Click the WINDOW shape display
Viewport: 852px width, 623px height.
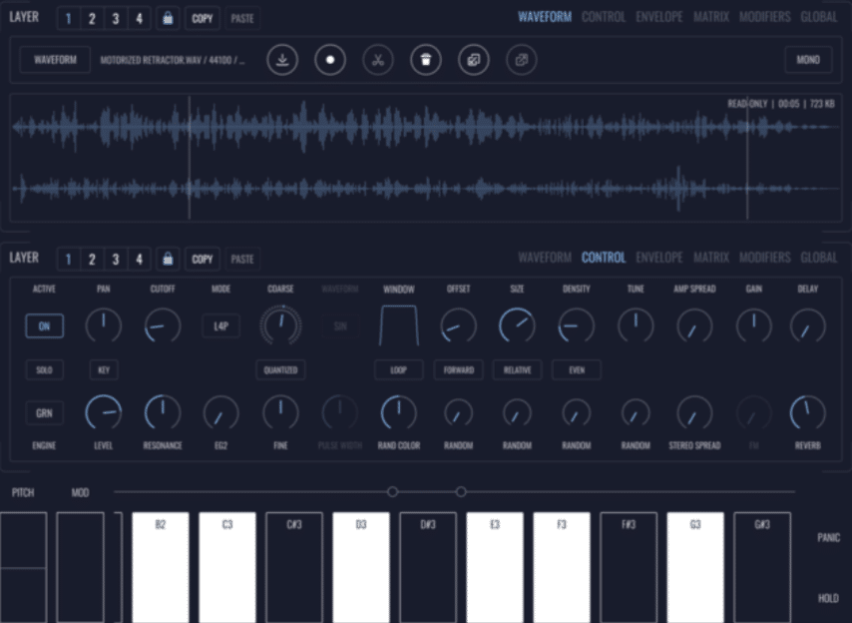point(399,325)
